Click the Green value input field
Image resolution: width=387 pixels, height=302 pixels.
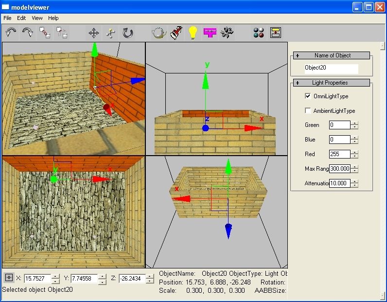[x=339, y=125]
